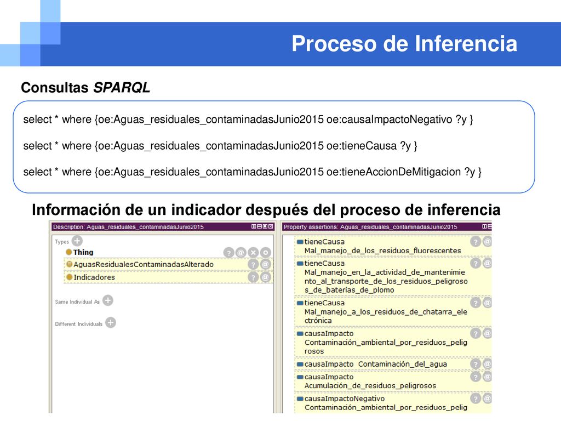Float the Description panel
This screenshot has width=561, height=421.
click(x=265, y=226)
